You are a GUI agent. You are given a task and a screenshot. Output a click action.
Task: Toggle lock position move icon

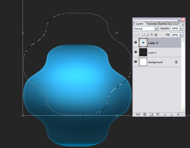[152, 35]
